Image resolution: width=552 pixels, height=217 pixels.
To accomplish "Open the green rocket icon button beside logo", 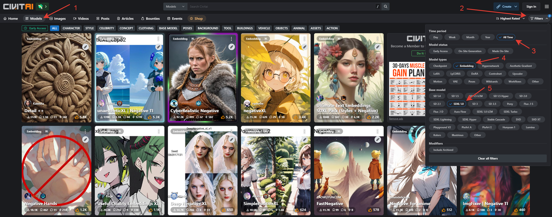I will click(43, 6).
